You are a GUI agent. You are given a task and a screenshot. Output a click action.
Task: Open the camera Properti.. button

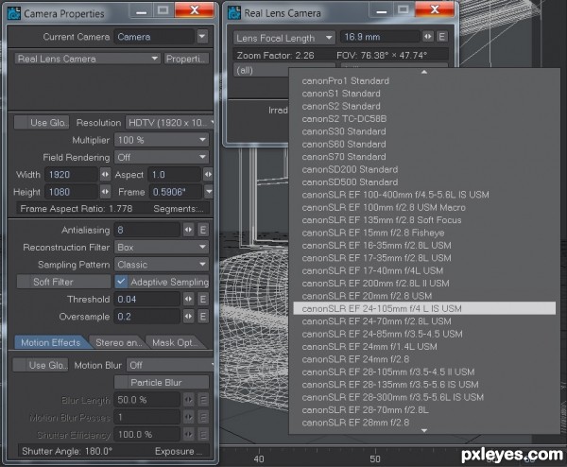(187, 59)
